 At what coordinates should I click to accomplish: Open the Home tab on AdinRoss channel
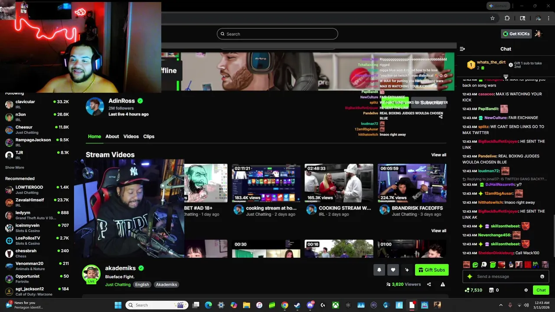point(95,136)
